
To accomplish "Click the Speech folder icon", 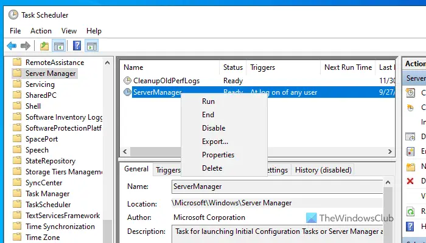I will 17,149.
